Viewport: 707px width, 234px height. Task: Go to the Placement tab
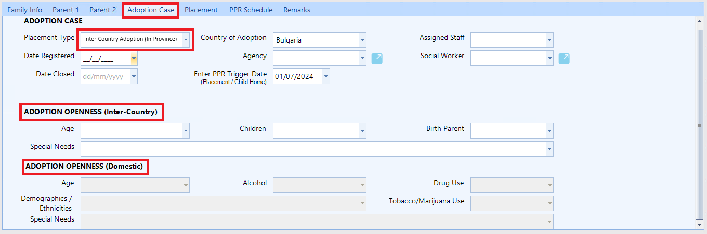click(x=201, y=10)
